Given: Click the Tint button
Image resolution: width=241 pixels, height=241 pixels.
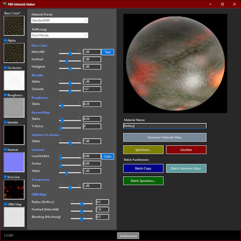Looking at the screenshot, I should pyautogui.click(x=108, y=52).
